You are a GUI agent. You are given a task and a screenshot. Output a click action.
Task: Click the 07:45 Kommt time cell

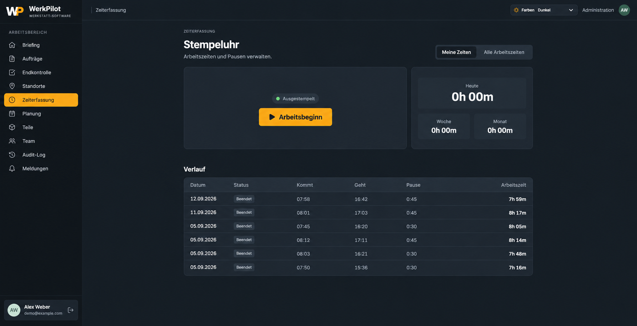(x=303, y=226)
